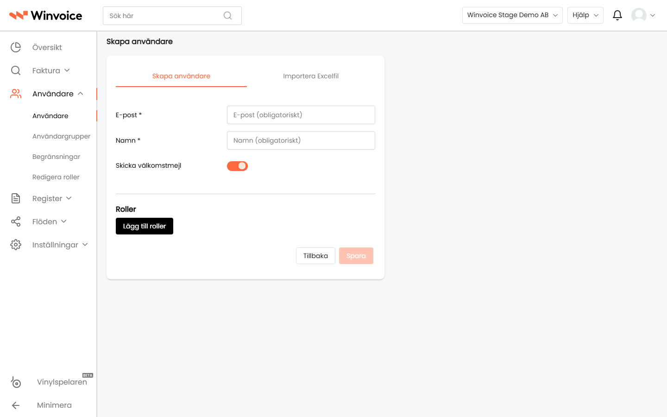The width and height of the screenshot is (667, 417).
Task: Click the Spara button
Action: point(356,256)
